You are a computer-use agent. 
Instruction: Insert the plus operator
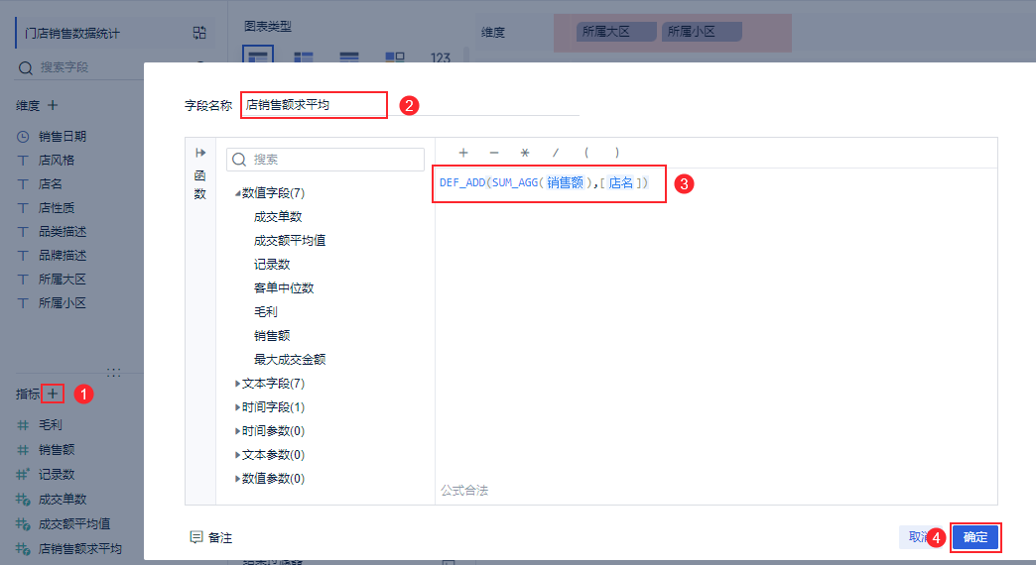click(x=463, y=153)
